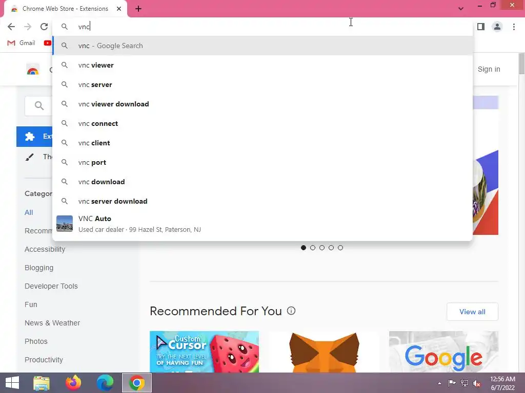Open the Google extension card
The height and width of the screenshot is (393, 525).
coord(443,352)
